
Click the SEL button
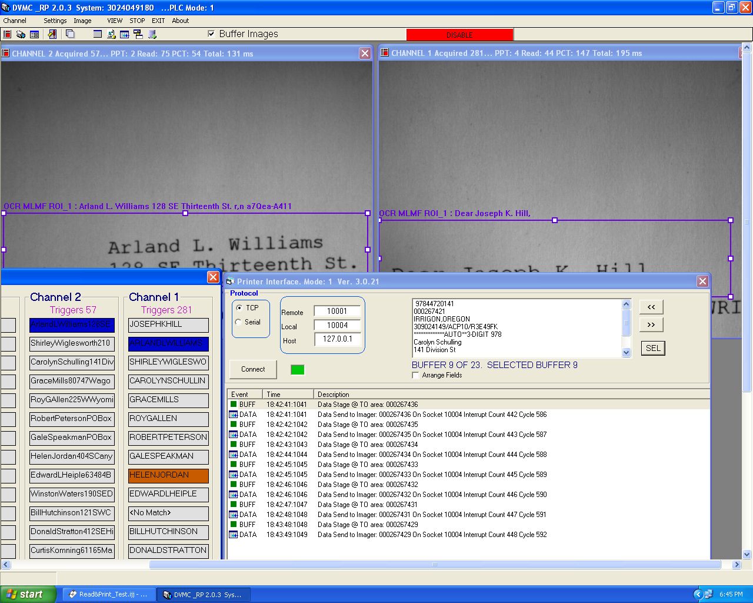point(653,348)
